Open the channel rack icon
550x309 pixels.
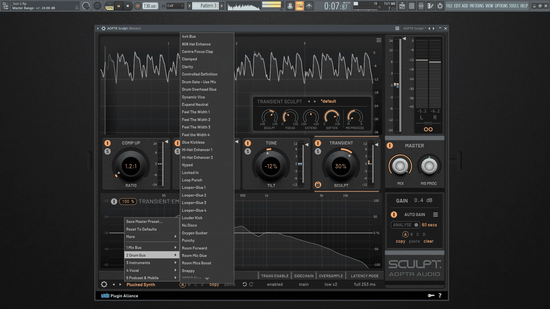coord(412,6)
